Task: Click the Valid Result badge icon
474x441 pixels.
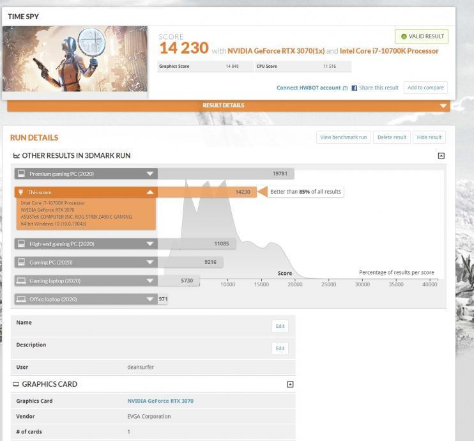Action: tap(404, 36)
